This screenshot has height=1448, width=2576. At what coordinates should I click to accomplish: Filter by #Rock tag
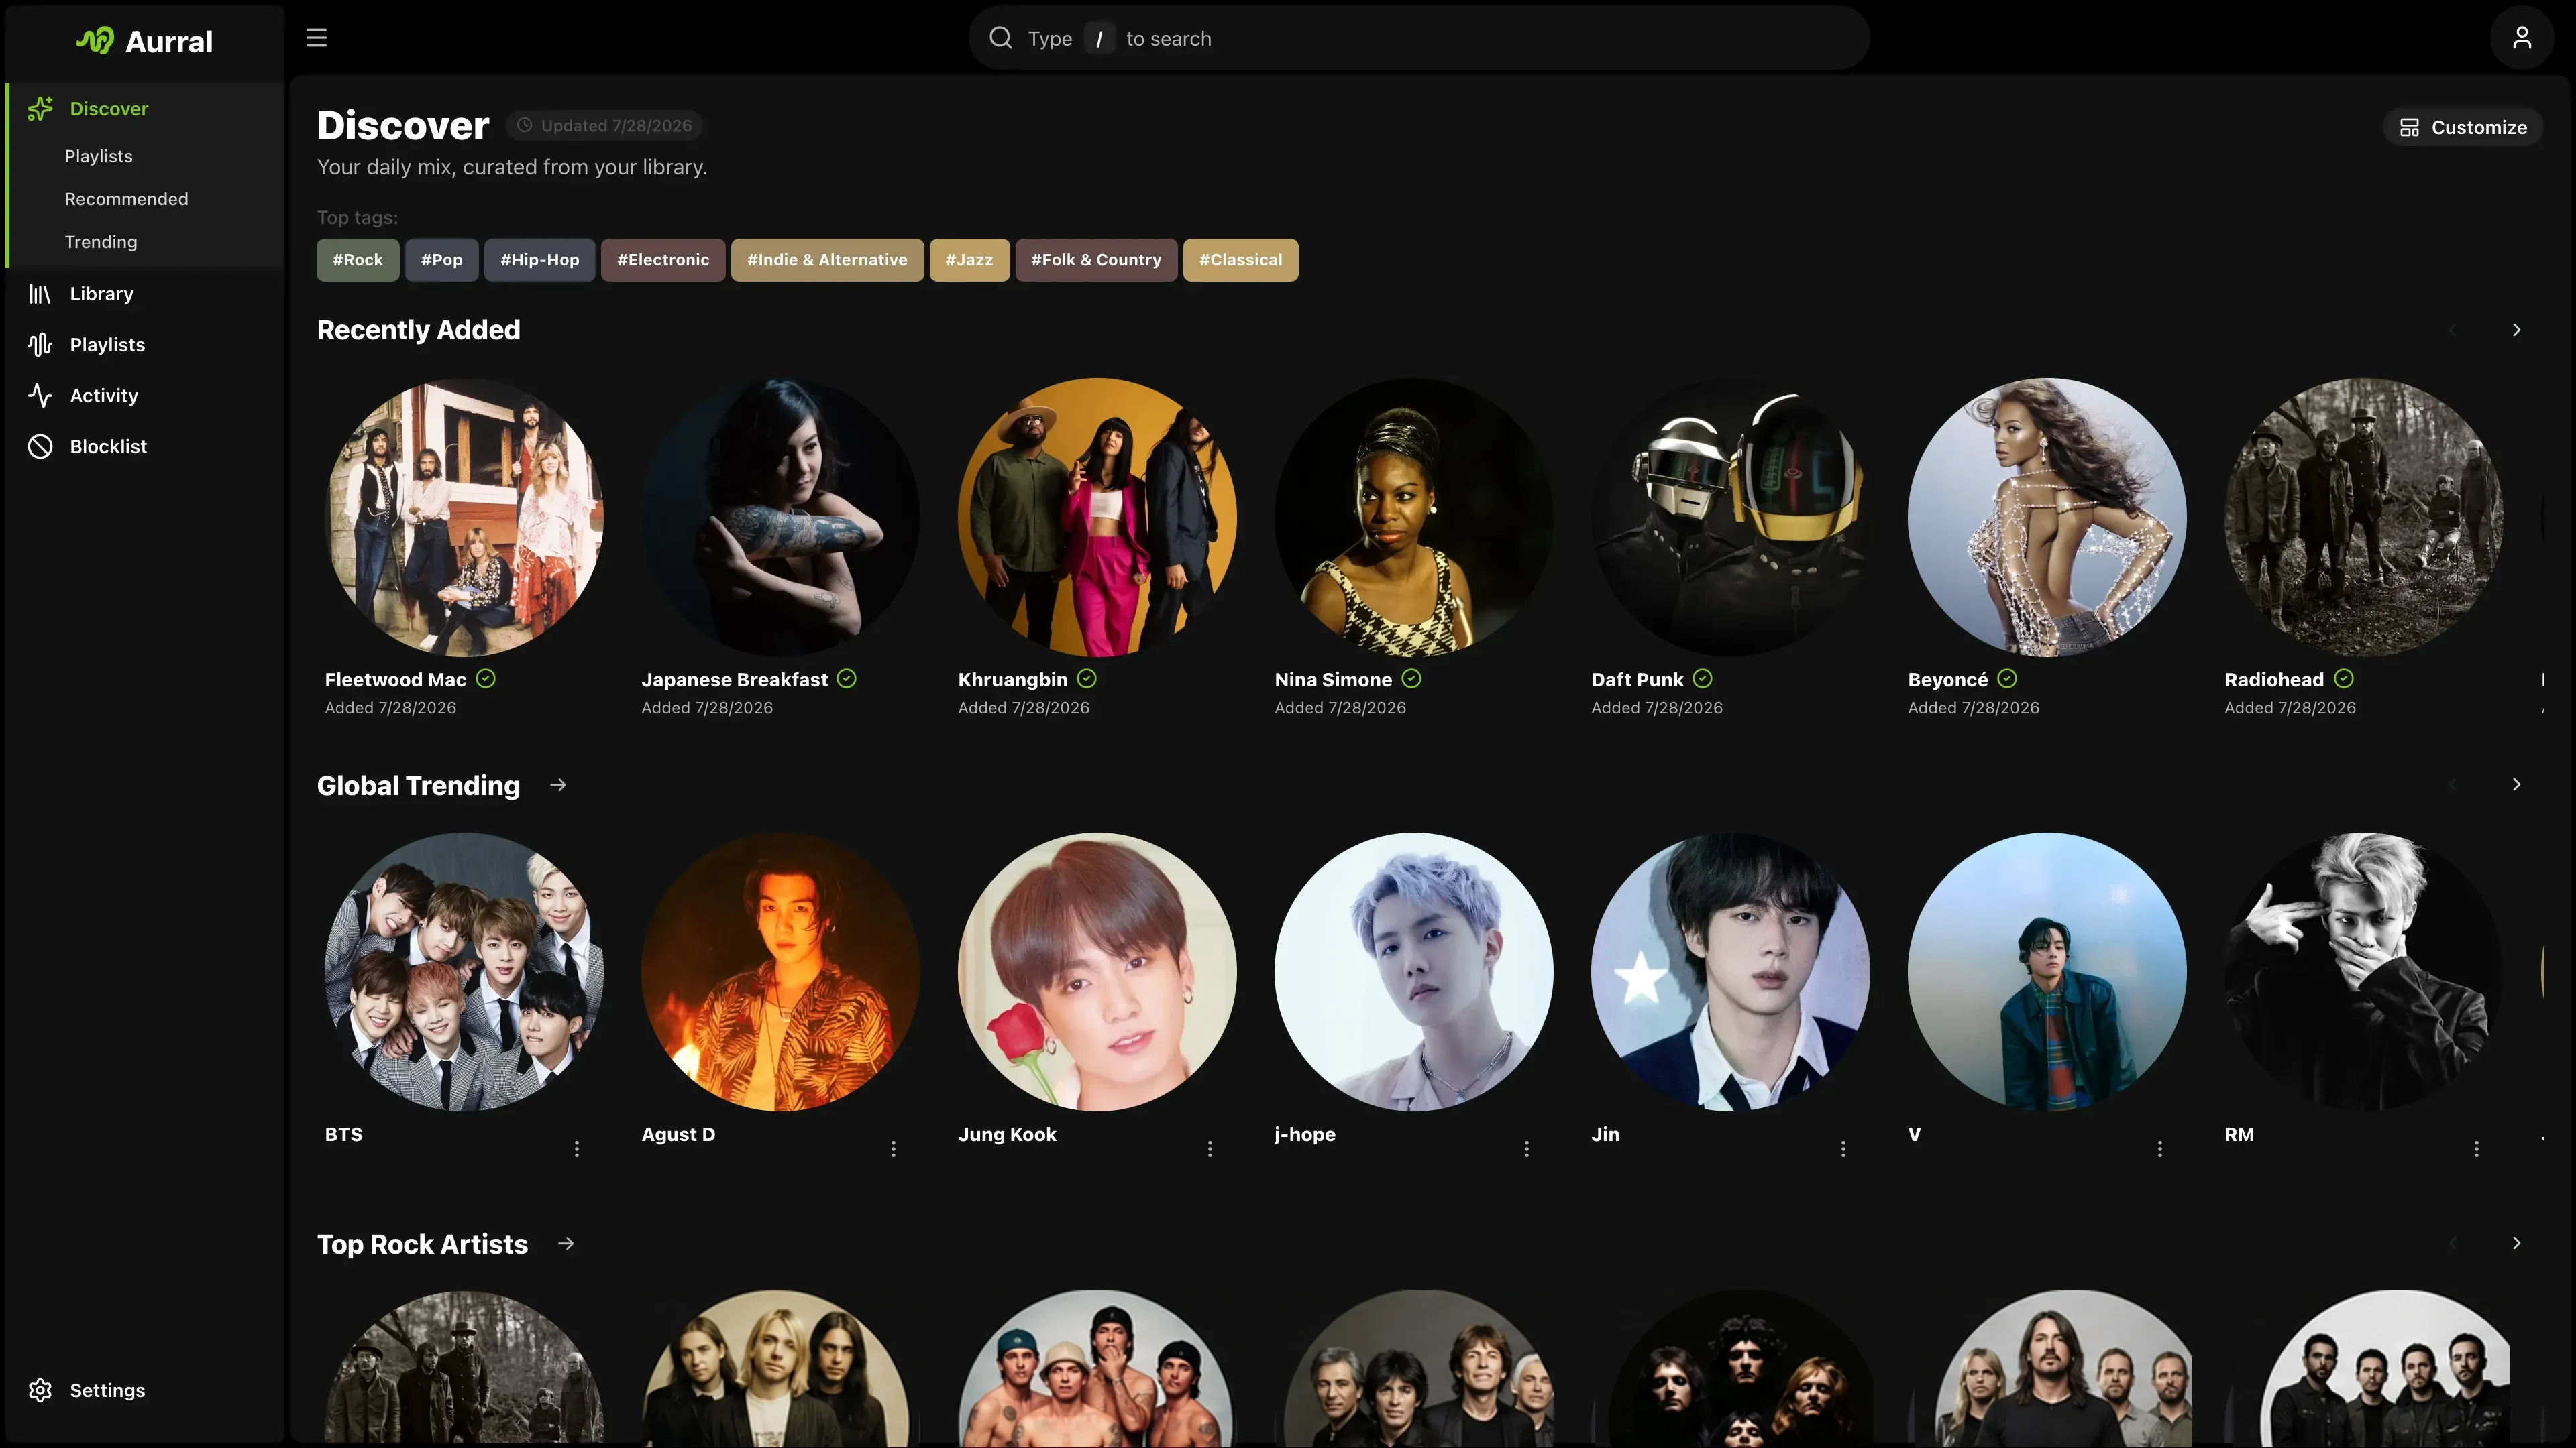[358, 260]
